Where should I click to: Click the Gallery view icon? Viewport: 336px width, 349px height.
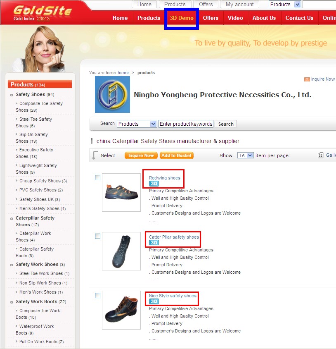(x=320, y=155)
